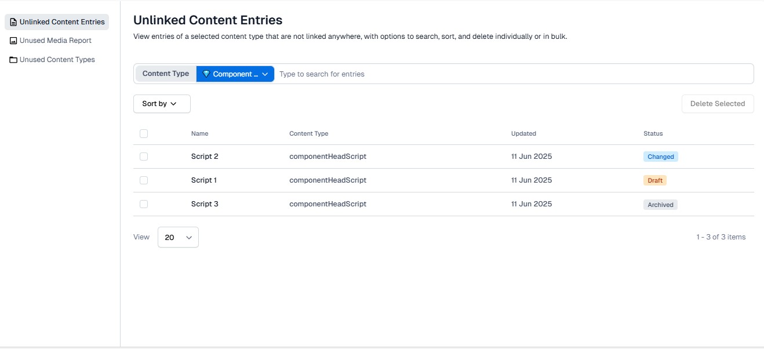Click the Draft status badge on Script 1

click(x=655, y=180)
